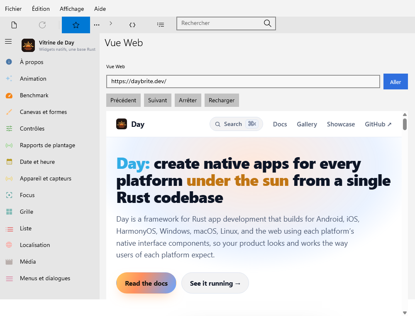Click the refresh icon in toolbar
Image resolution: width=415 pixels, height=316 pixels.
click(x=42, y=25)
